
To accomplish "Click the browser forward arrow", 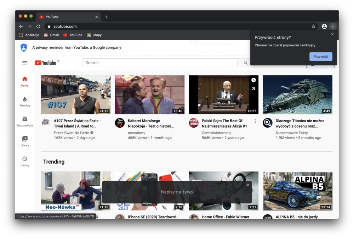I will 30,27.
